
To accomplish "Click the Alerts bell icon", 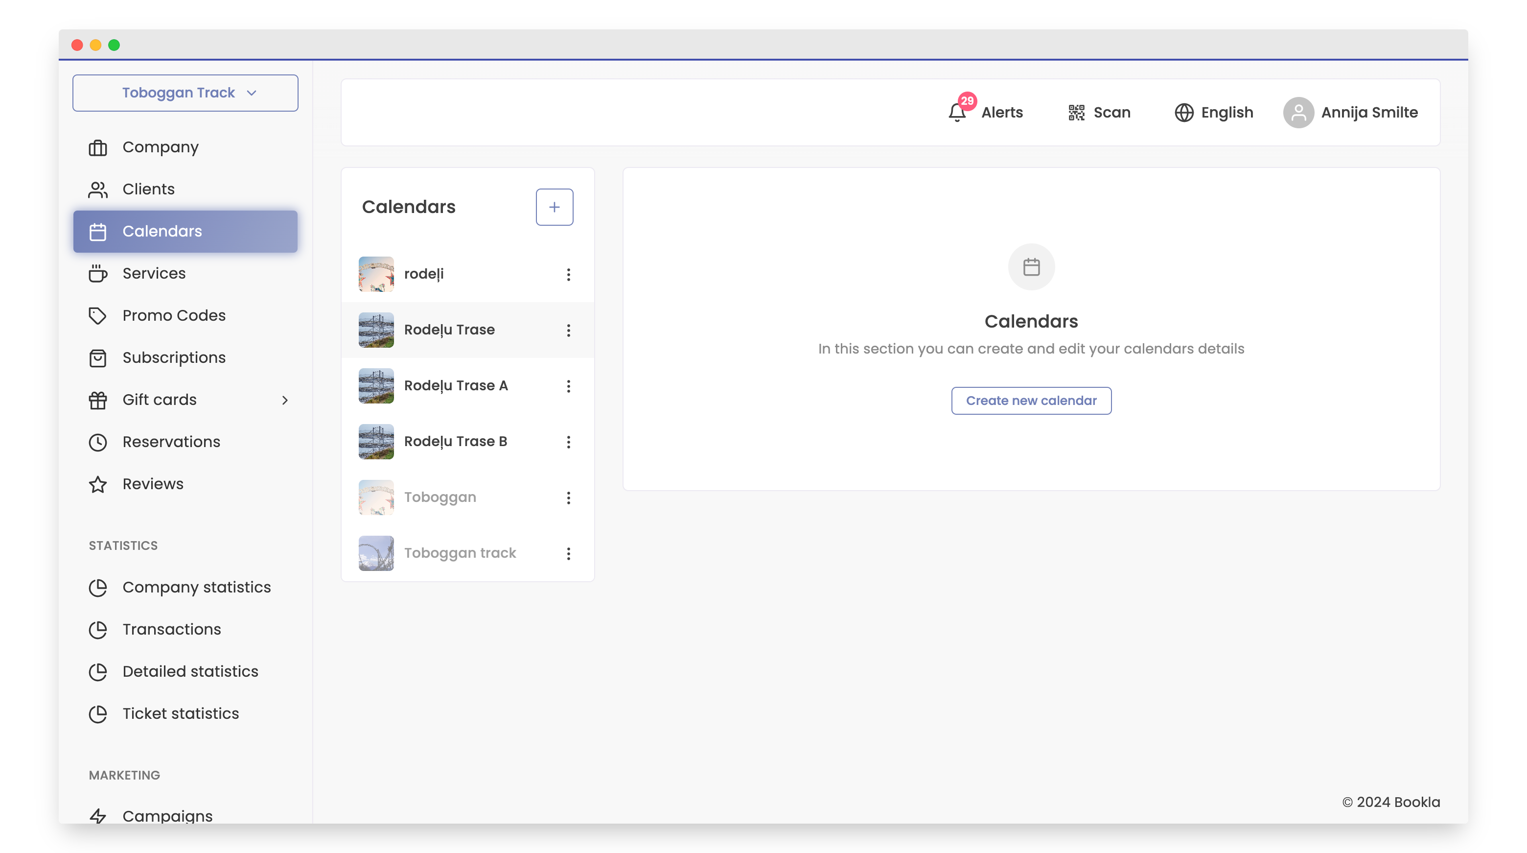I will pyautogui.click(x=957, y=112).
